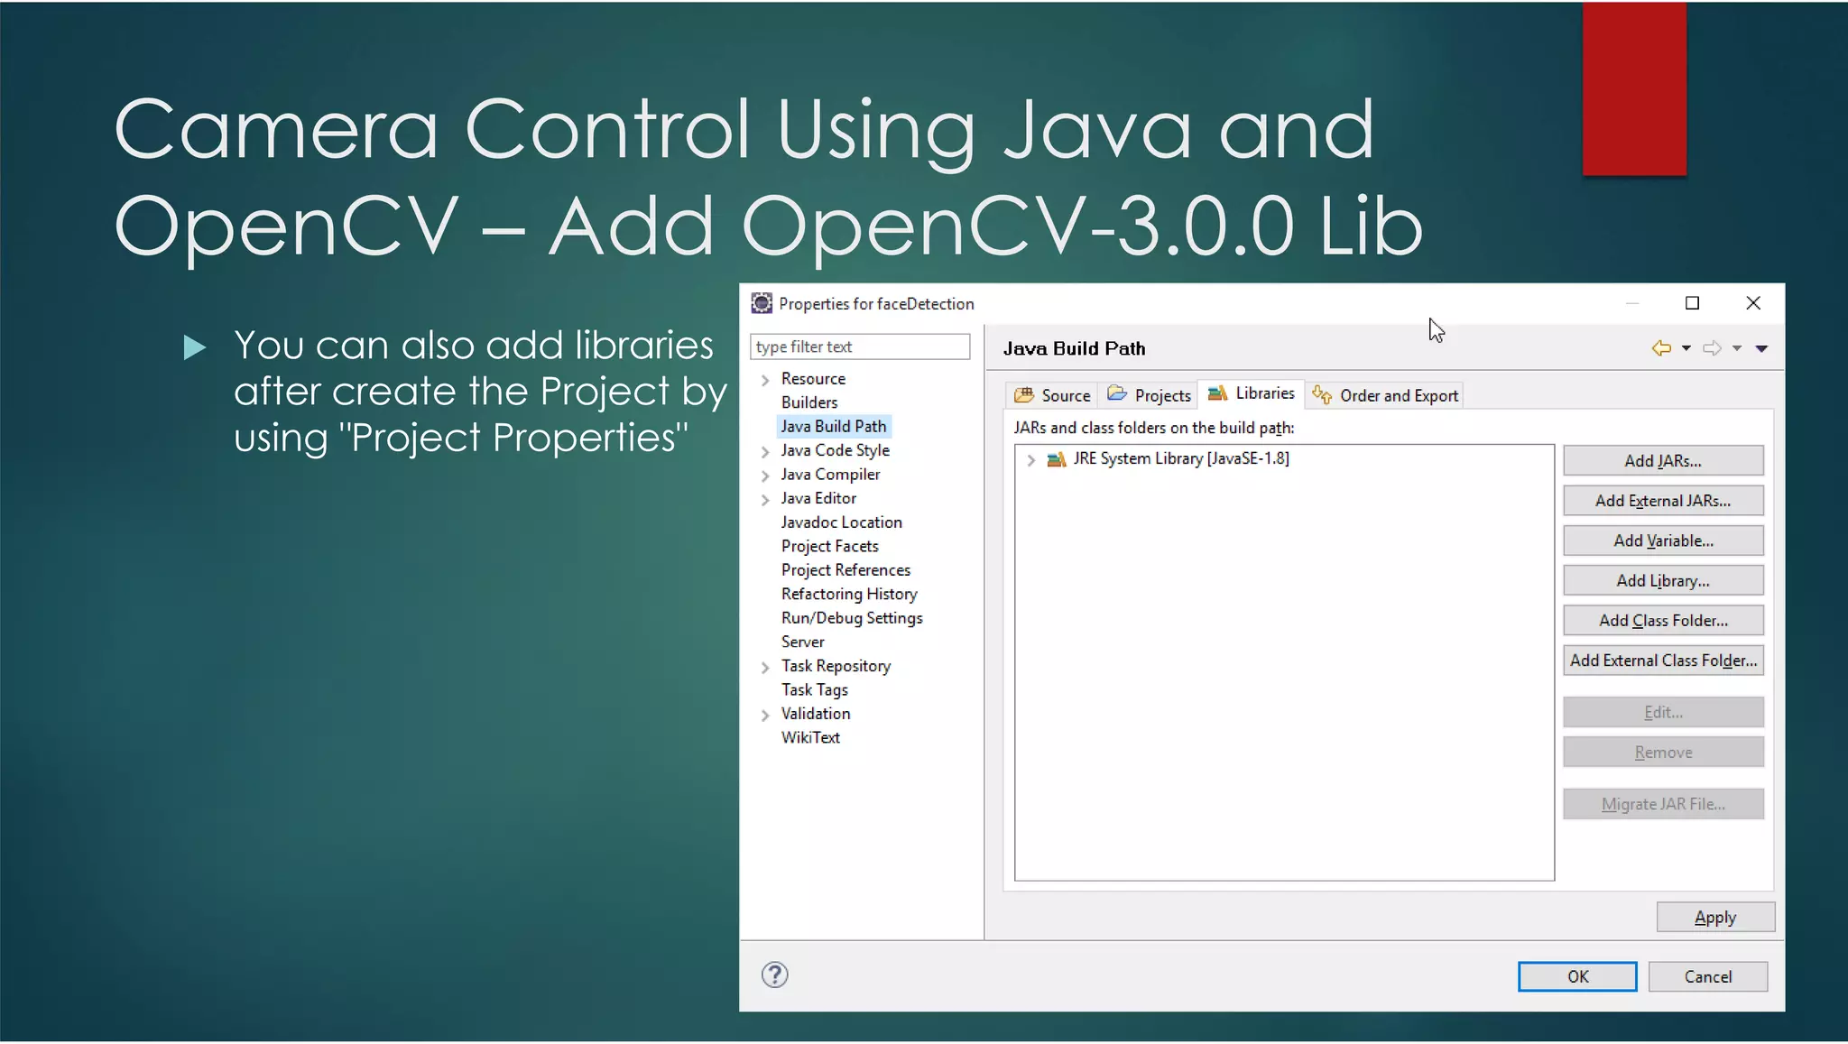This screenshot has height=1044, width=1848.
Task: Select Project Facets in the tree
Action: tap(829, 546)
